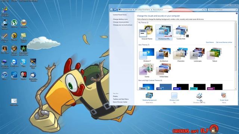Click the theme list scrollbar up arrow
239x134 pixels.
pyautogui.click(x=235, y=22)
